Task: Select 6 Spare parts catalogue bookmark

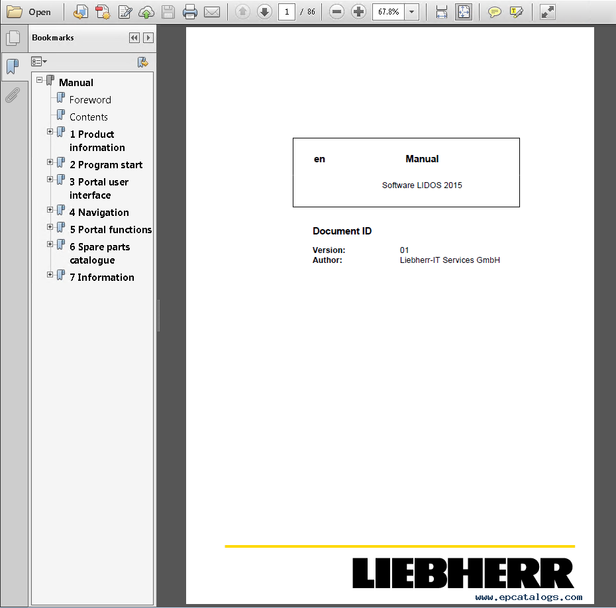Action: 100,253
